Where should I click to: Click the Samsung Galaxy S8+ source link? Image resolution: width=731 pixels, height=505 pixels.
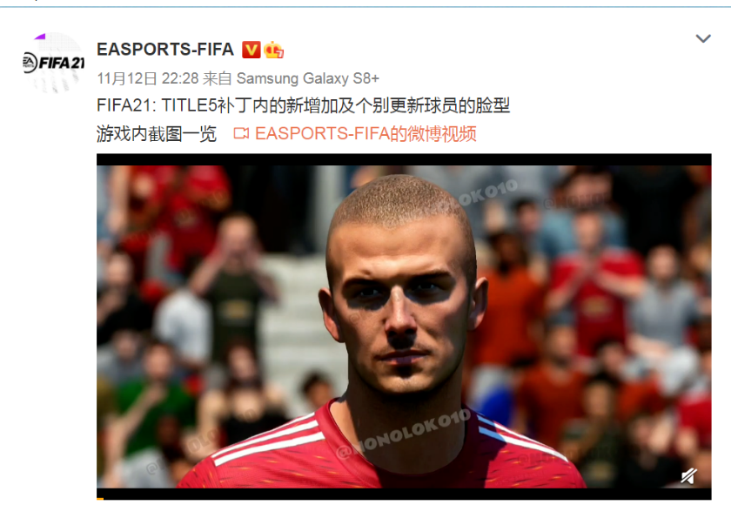click(x=308, y=78)
